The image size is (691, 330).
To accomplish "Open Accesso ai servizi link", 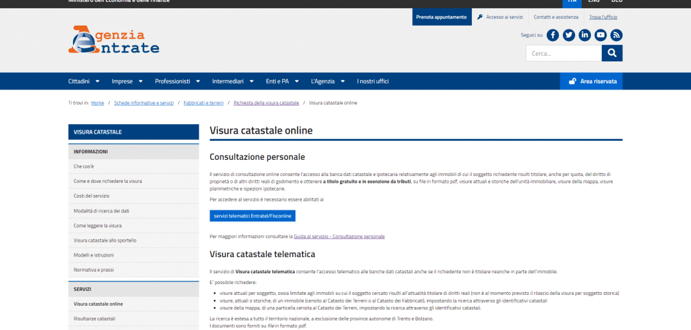I will 504,17.
